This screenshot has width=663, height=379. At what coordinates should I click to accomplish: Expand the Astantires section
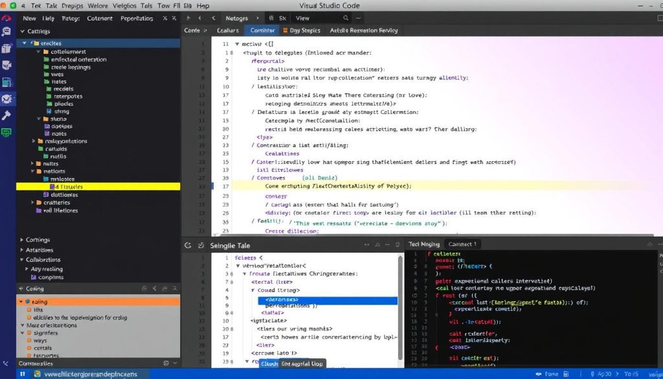(x=21, y=250)
